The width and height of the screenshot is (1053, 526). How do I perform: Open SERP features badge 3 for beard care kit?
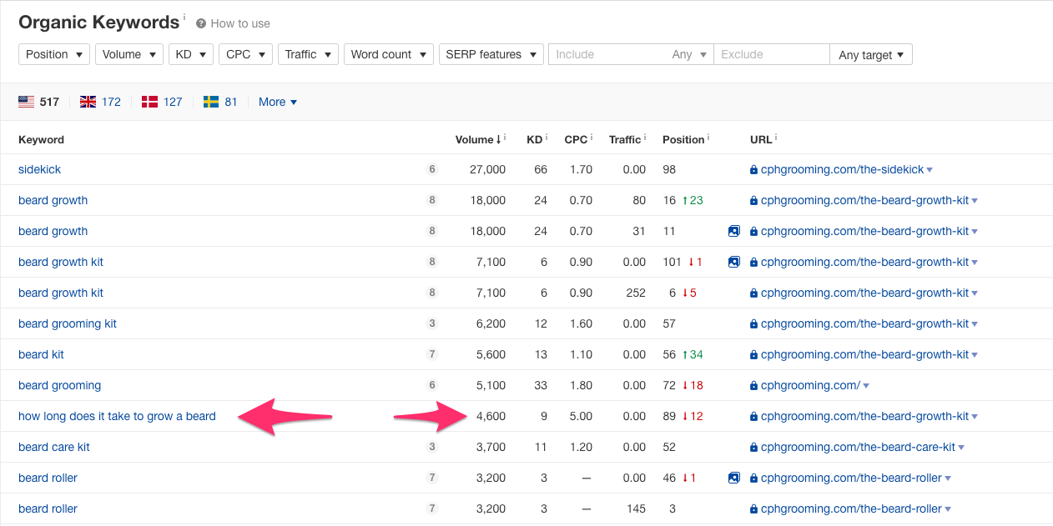tap(432, 447)
